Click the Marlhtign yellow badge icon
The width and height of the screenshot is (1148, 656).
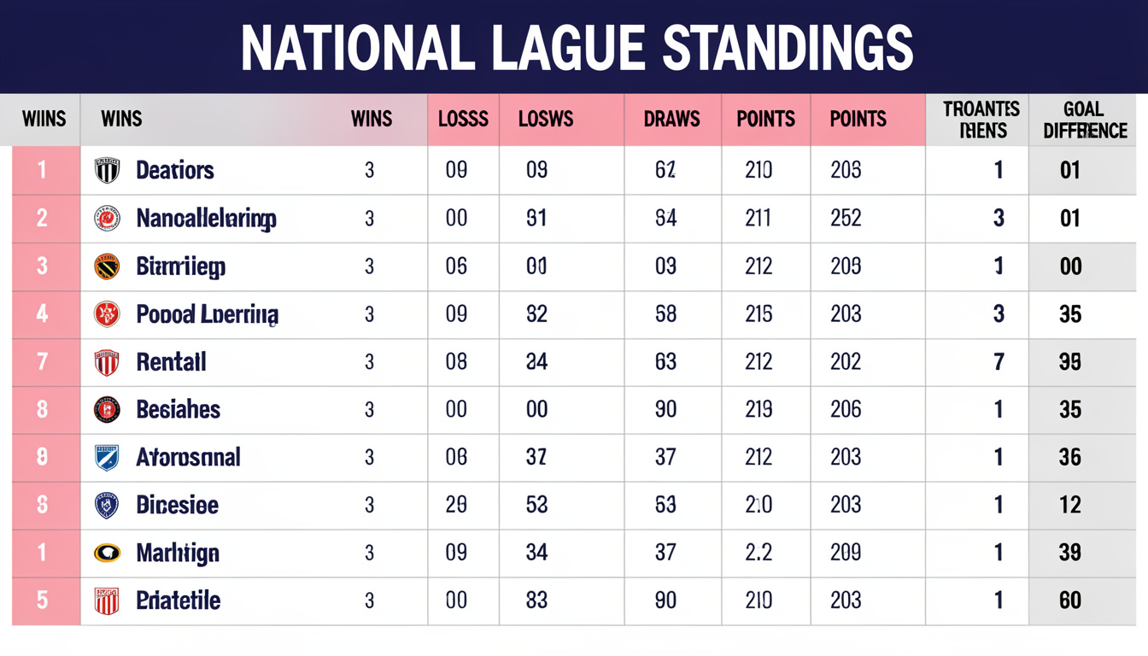(x=107, y=553)
